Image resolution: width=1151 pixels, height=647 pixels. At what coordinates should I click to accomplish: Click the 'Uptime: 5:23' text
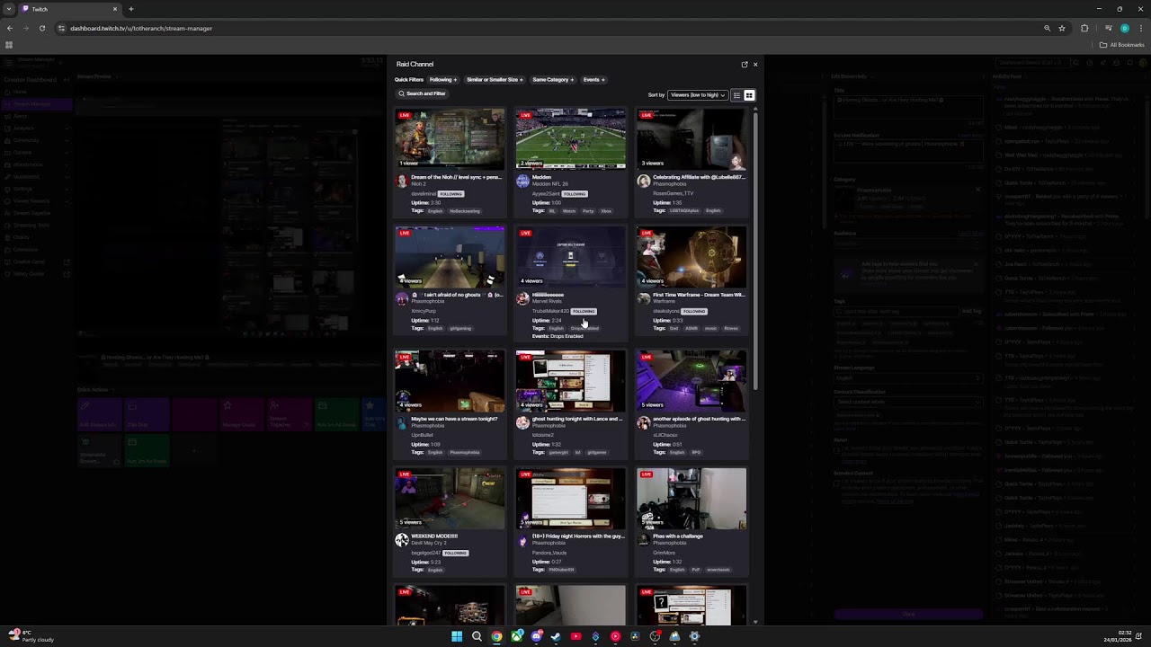[426, 562]
